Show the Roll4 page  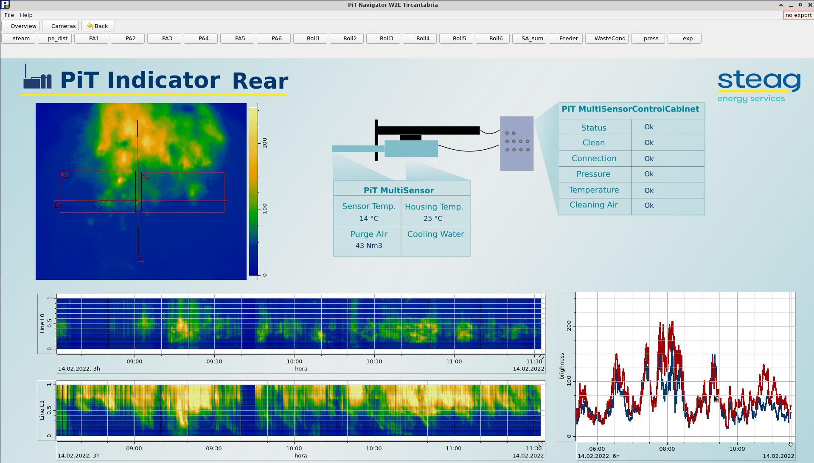(420, 39)
